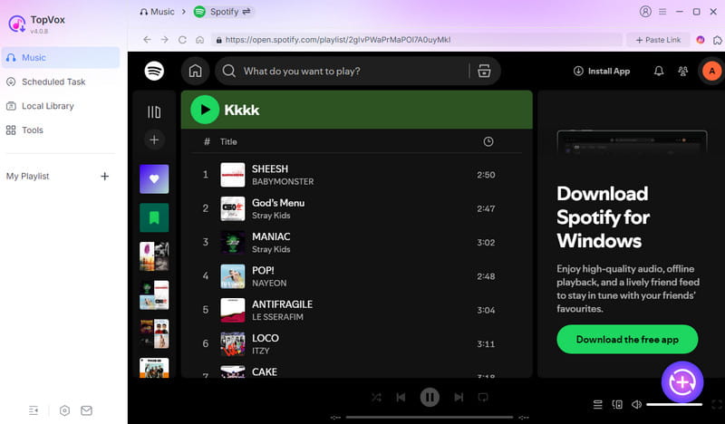
Task: Pause the current playback
Action: (430, 397)
